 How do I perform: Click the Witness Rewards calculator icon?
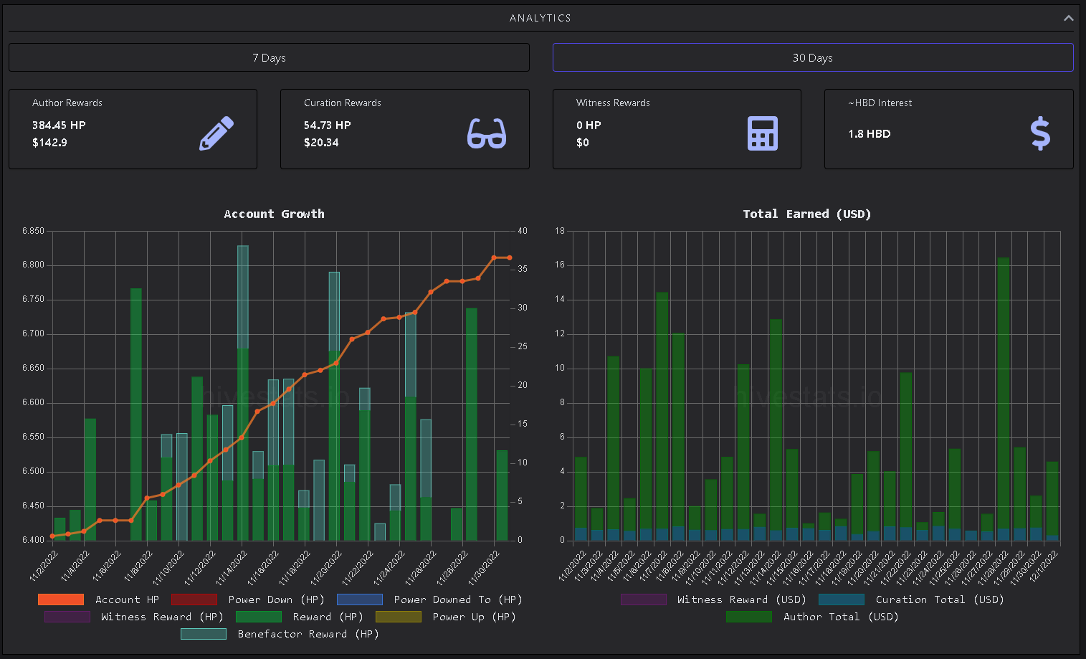pos(762,133)
